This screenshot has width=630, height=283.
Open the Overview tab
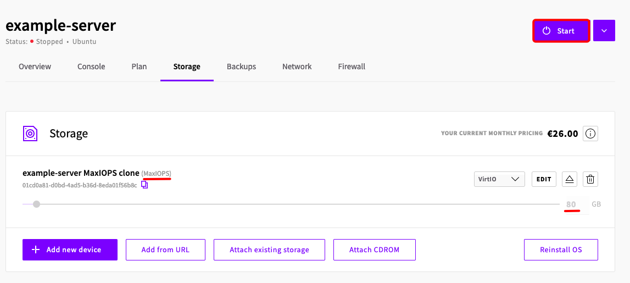pyautogui.click(x=35, y=66)
